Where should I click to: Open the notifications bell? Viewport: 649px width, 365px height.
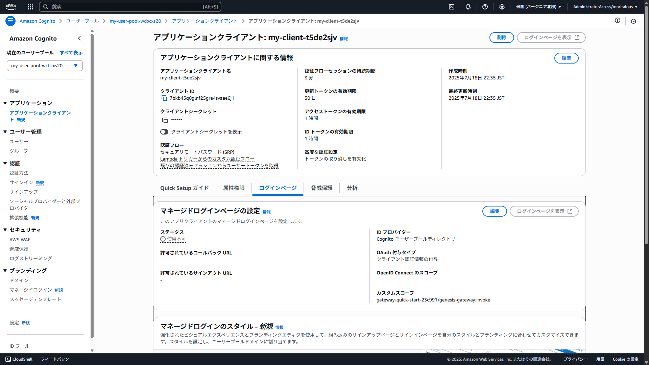(468, 7)
